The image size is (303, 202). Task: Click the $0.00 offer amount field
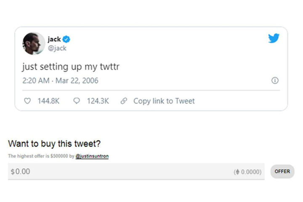pyautogui.click(x=118, y=172)
